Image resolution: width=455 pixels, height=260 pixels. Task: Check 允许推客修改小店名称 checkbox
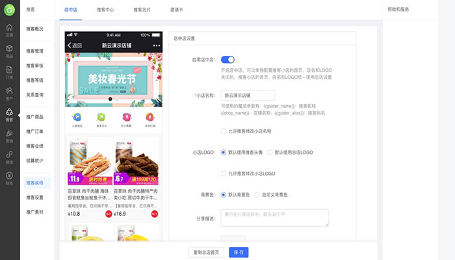[224, 132]
